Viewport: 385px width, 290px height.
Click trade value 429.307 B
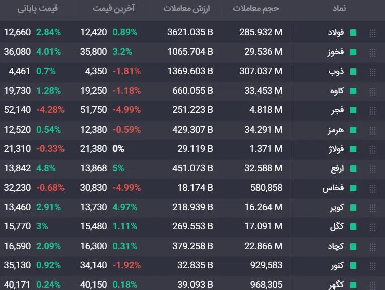click(x=192, y=130)
